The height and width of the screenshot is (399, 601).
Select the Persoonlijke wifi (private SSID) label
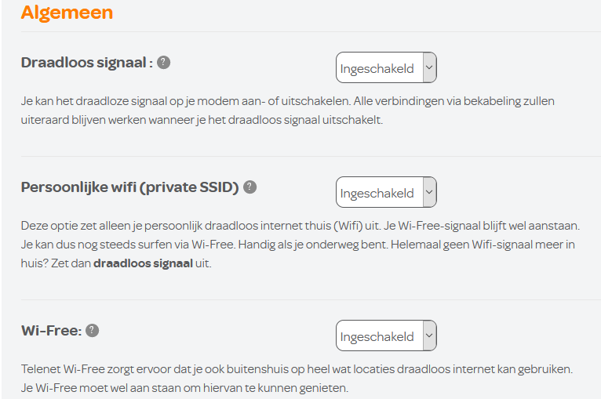(x=129, y=187)
